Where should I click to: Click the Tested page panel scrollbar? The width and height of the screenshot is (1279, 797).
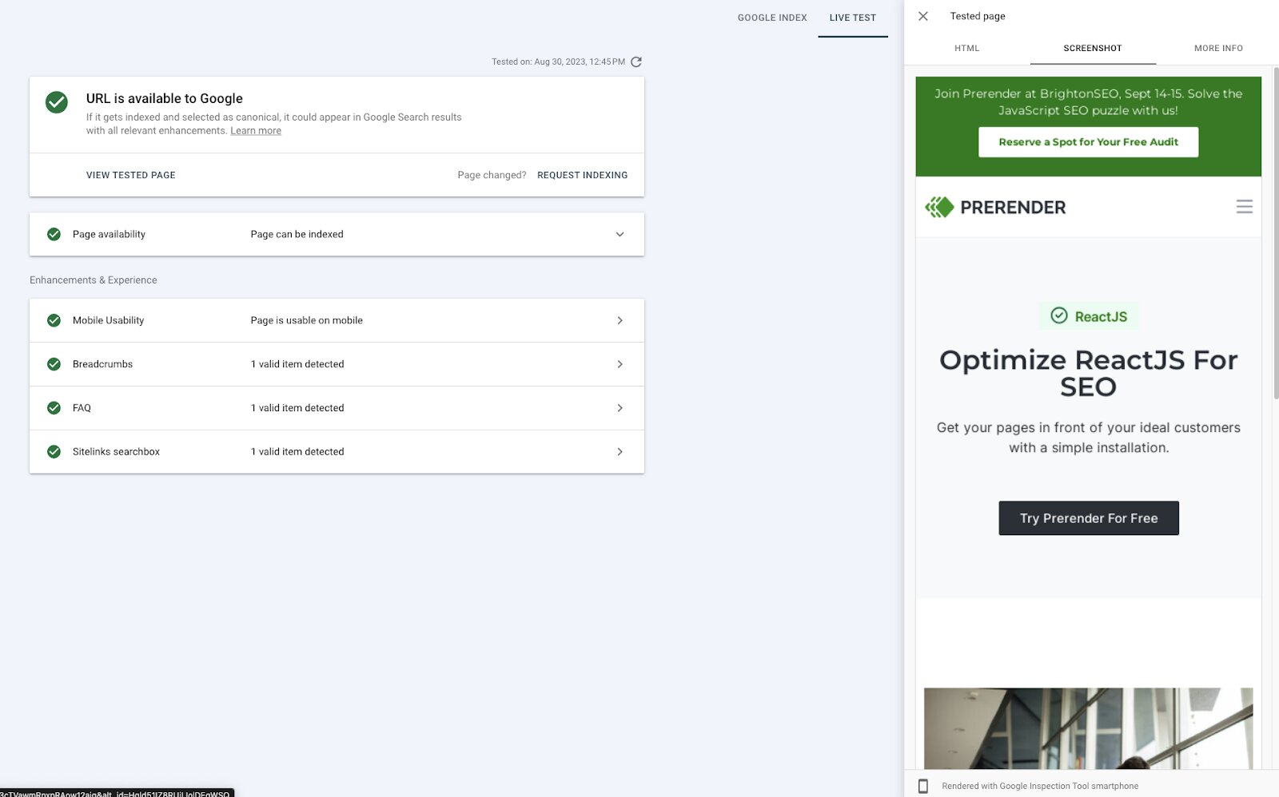coord(1276,233)
